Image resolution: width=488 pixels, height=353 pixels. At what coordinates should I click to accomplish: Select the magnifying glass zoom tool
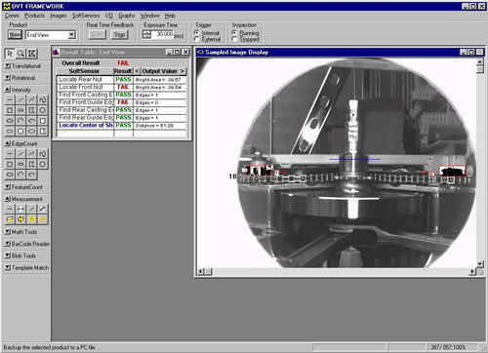[20, 54]
